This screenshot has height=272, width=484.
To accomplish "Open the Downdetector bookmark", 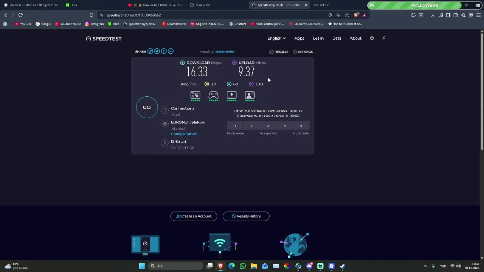I will [x=174, y=24].
